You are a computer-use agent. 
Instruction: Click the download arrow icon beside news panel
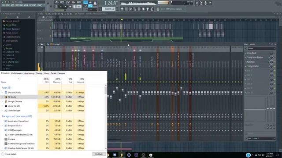(158, 9)
